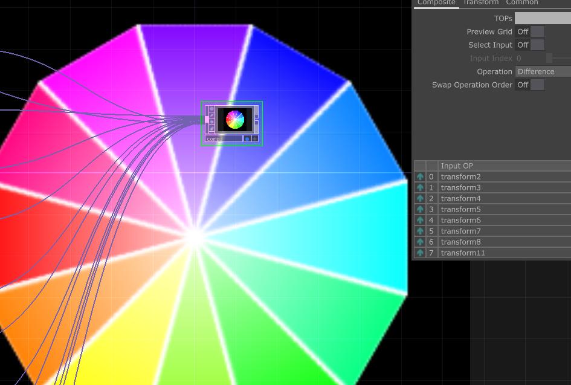Click the Select Input parameter label
Screen dimensions: 571x385
click(490, 45)
